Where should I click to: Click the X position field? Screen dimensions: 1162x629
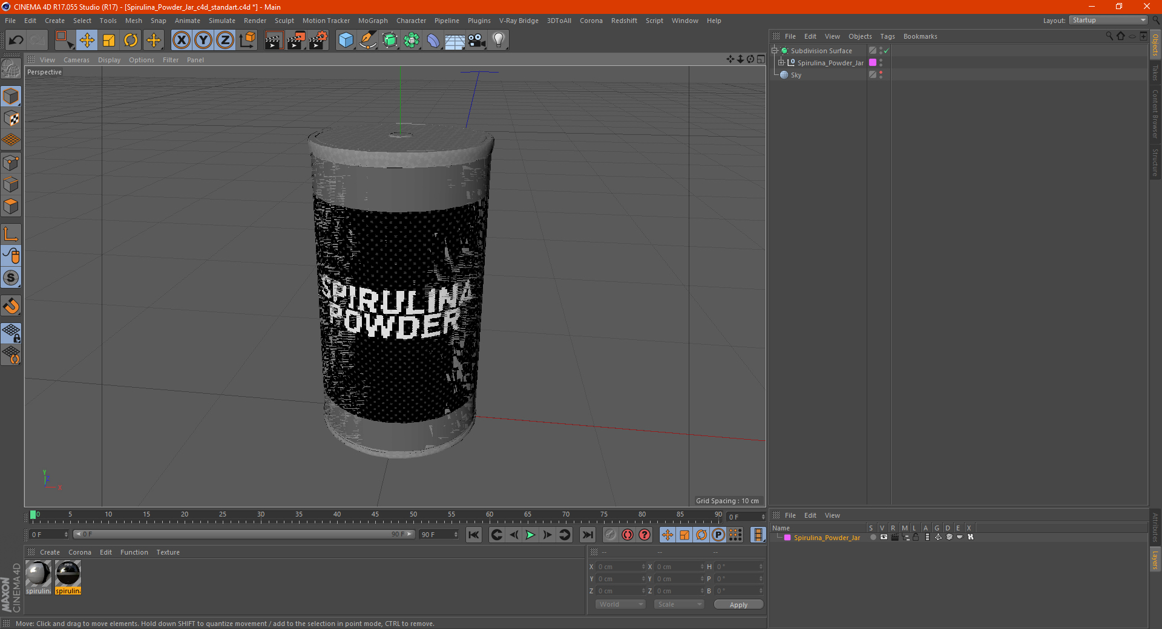pyautogui.click(x=620, y=567)
